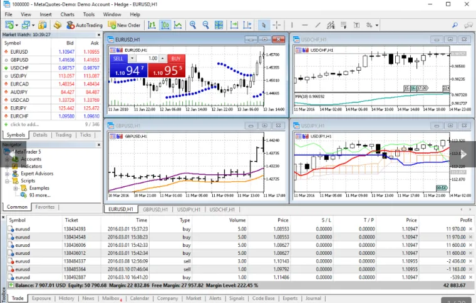Viewport: 476px width, 303px height.
Task: Open the profiles toolbar icon
Action: coord(26,25)
